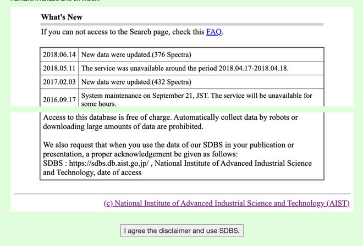Screen dimensions: 363x246
Task: Select the date 2017.02.03 cell
Action: click(59, 82)
